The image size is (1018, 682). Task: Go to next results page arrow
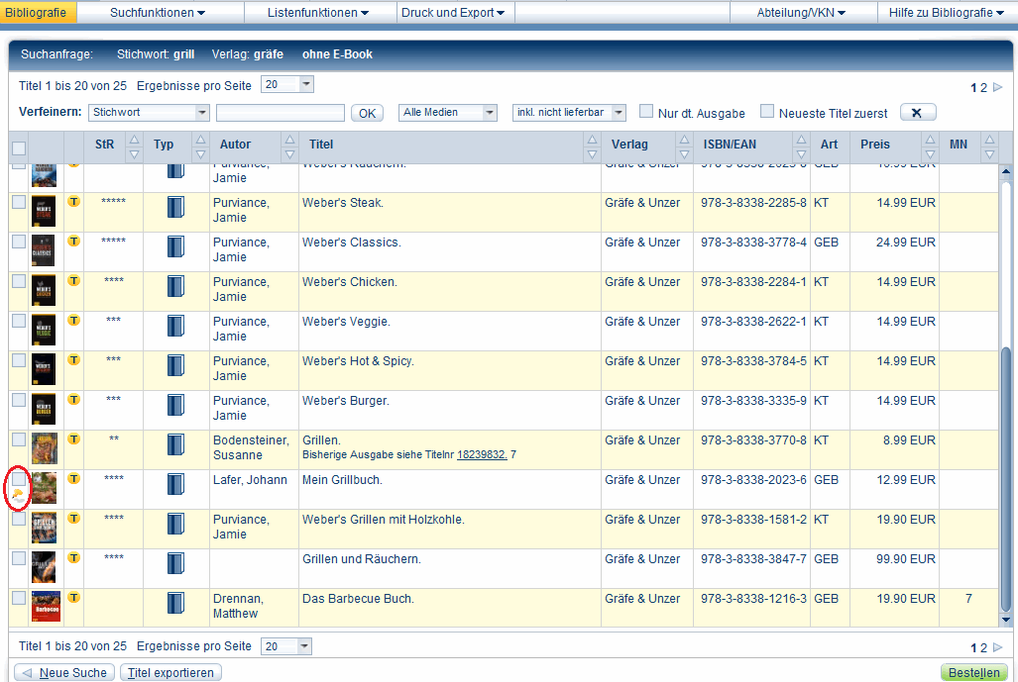coord(997,88)
